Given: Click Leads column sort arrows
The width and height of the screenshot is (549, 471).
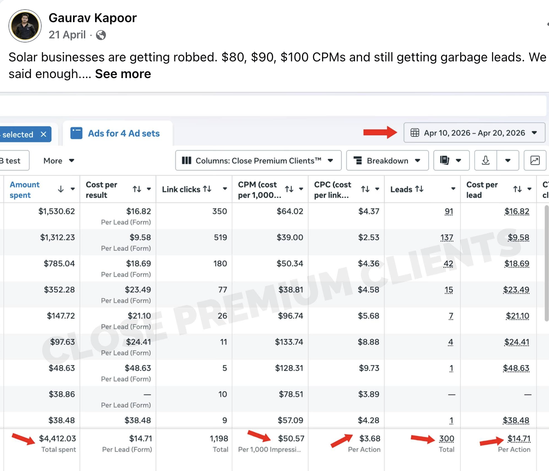Looking at the screenshot, I should tap(419, 189).
